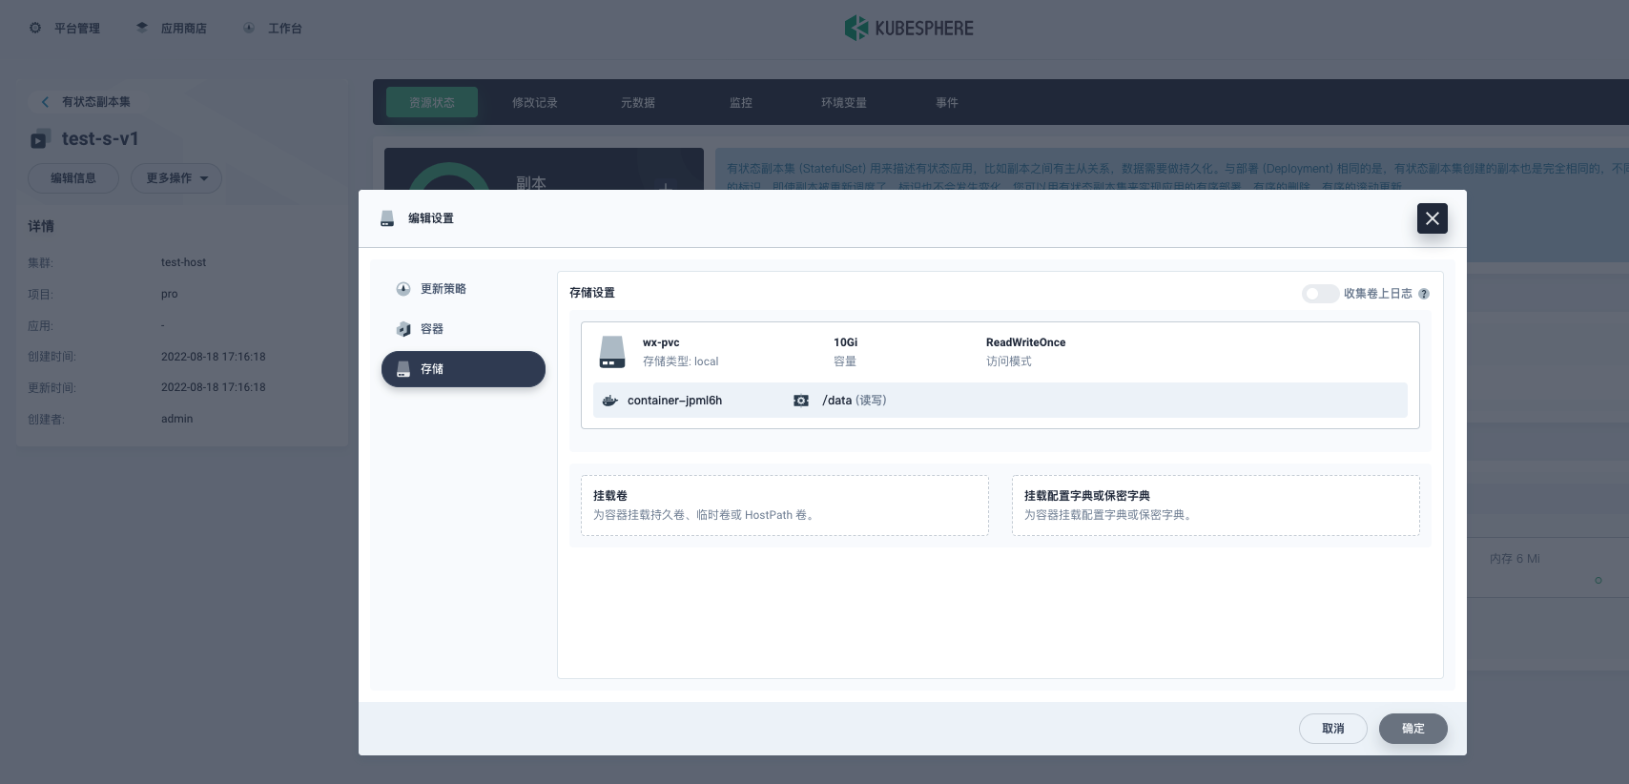Viewport: 1629px width, 784px height.
Task: Expand the 更多操作 dropdown
Action: pos(177,178)
